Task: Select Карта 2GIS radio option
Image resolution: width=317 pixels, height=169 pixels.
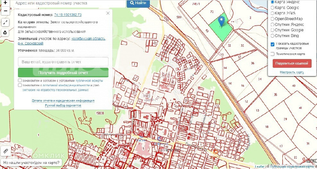Action: pos(272,13)
